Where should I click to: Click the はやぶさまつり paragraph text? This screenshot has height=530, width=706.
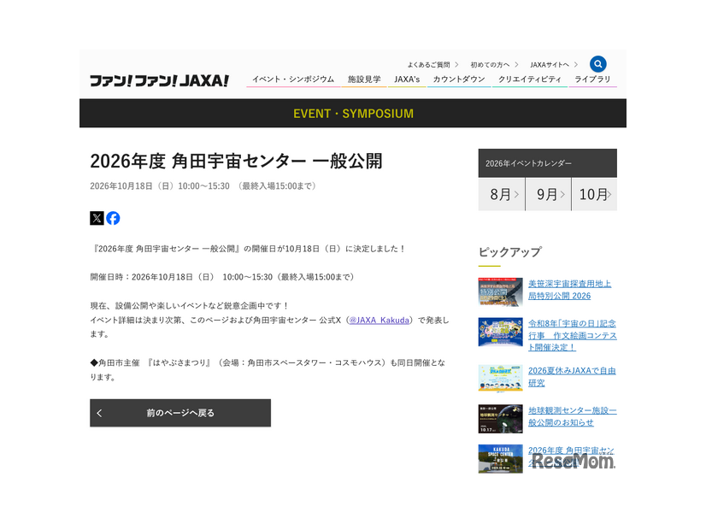pos(268,369)
